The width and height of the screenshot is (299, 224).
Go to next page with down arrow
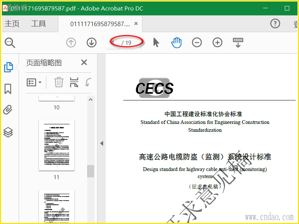coord(92,43)
